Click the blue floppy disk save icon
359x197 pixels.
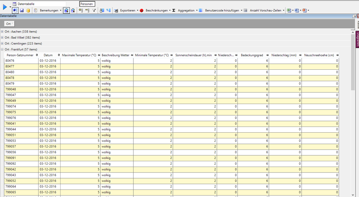22,10
